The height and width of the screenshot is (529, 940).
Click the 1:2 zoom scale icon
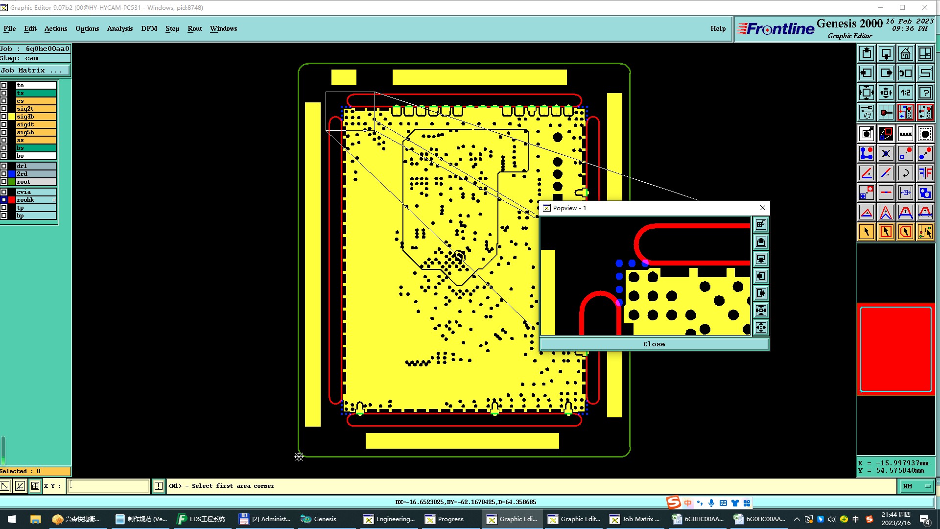pyautogui.click(x=905, y=93)
